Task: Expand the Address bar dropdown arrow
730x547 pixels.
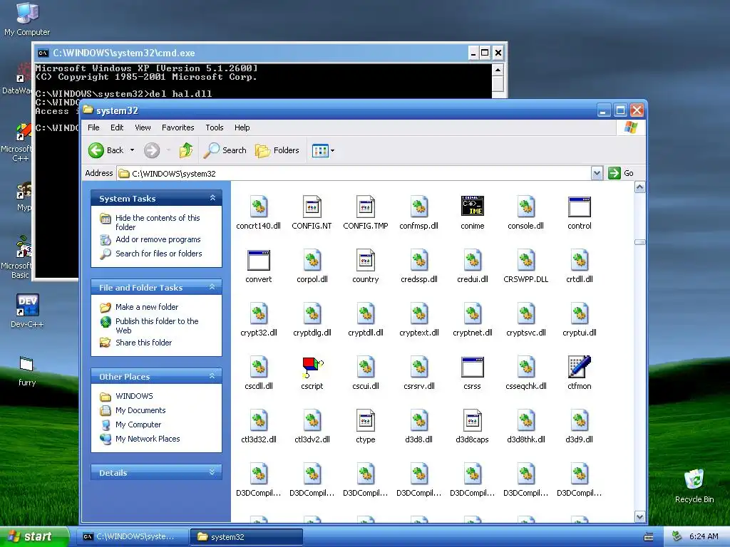Action: (597, 174)
